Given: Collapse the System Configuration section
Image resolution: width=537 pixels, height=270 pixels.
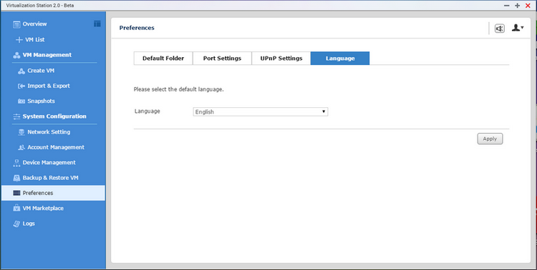Looking at the screenshot, I should (x=54, y=116).
